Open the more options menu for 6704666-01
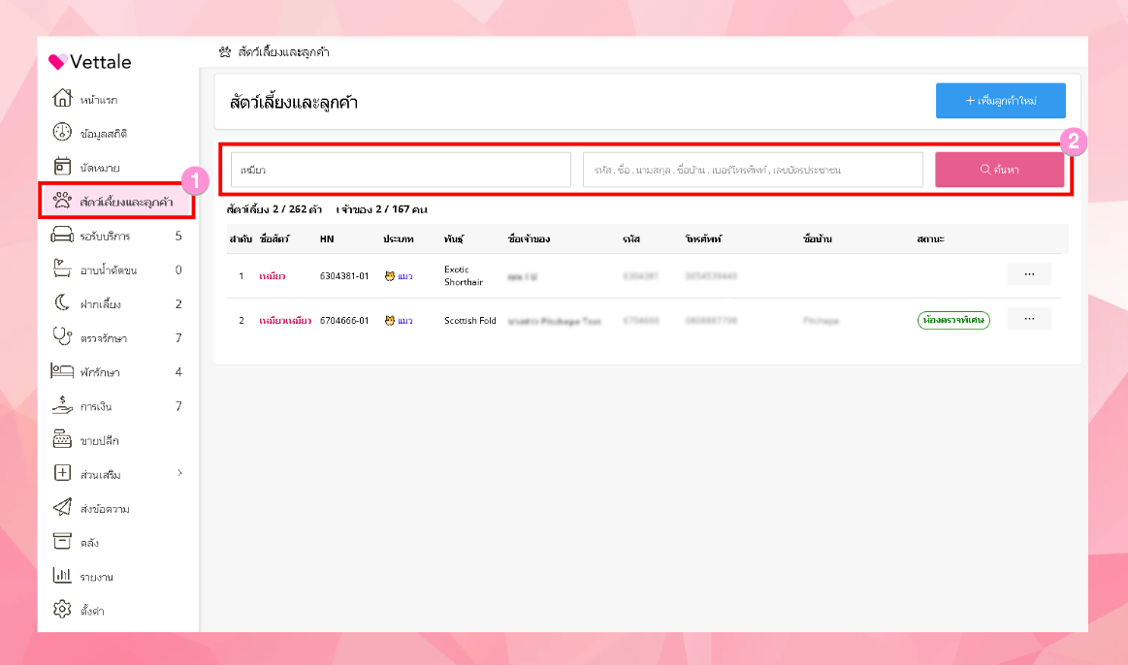The image size is (1128, 665). pos(1029,319)
